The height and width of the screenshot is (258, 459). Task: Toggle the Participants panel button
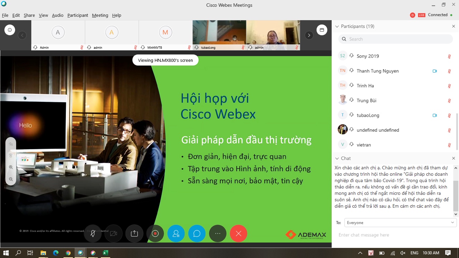click(x=176, y=234)
